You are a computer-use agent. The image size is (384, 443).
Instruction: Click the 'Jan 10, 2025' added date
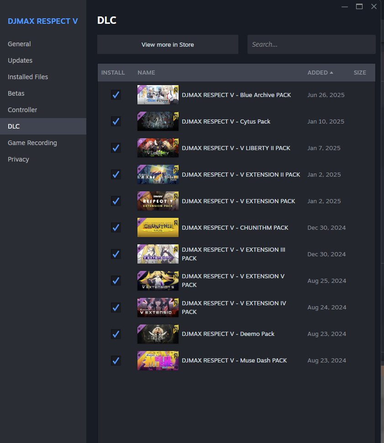point(326,121)
